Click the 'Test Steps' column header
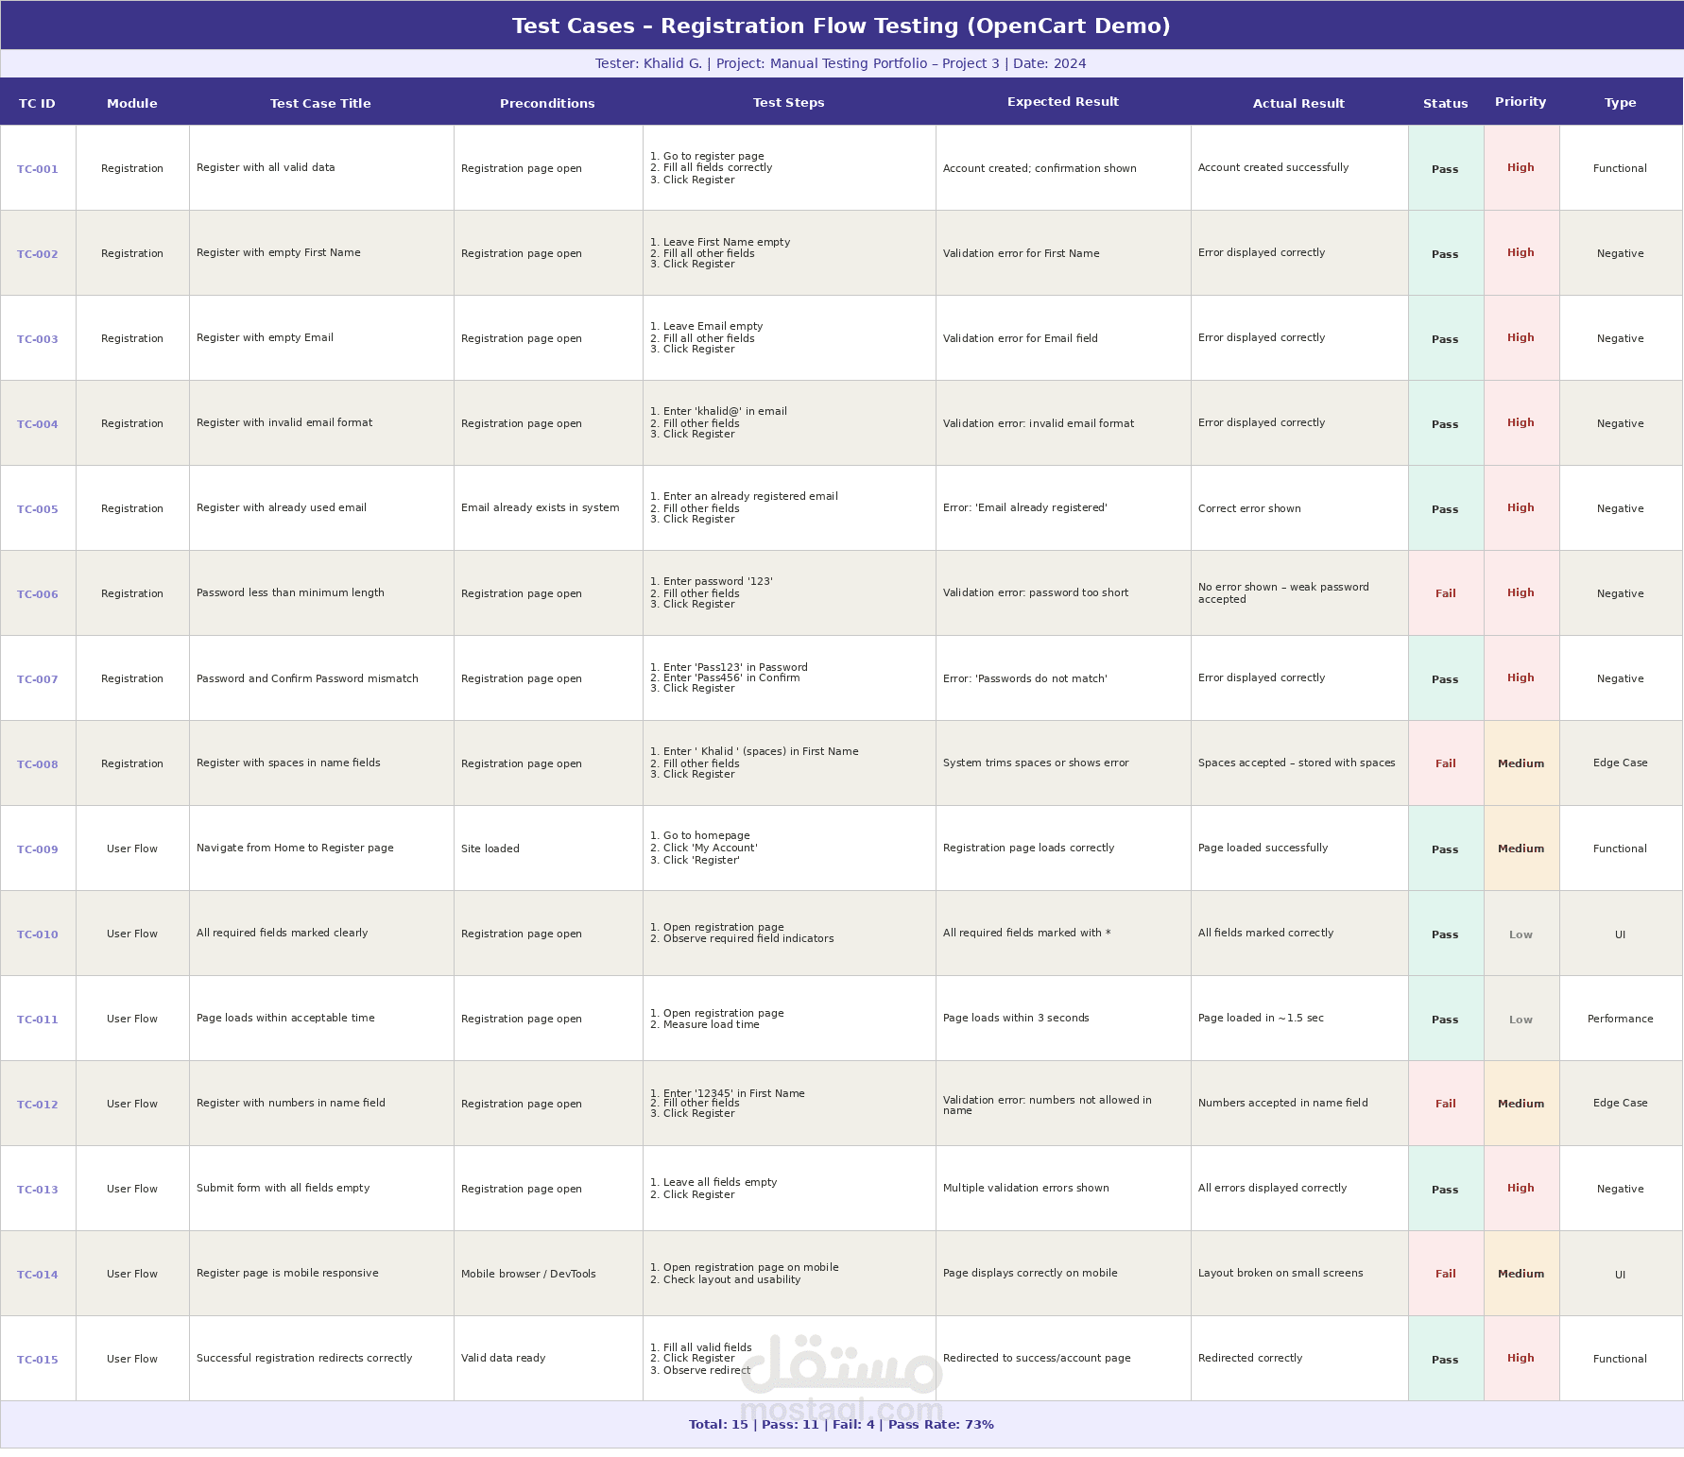 [x=789, y=102]
